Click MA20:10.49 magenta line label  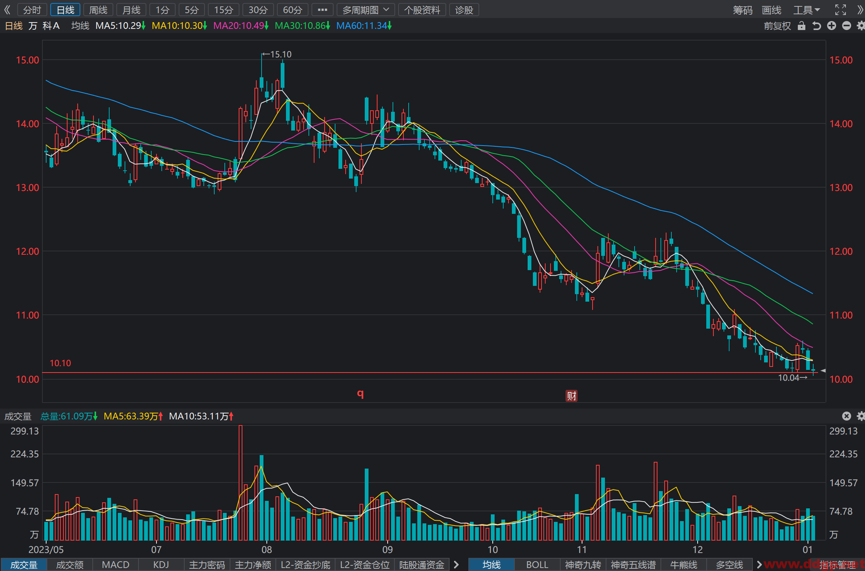241,26
